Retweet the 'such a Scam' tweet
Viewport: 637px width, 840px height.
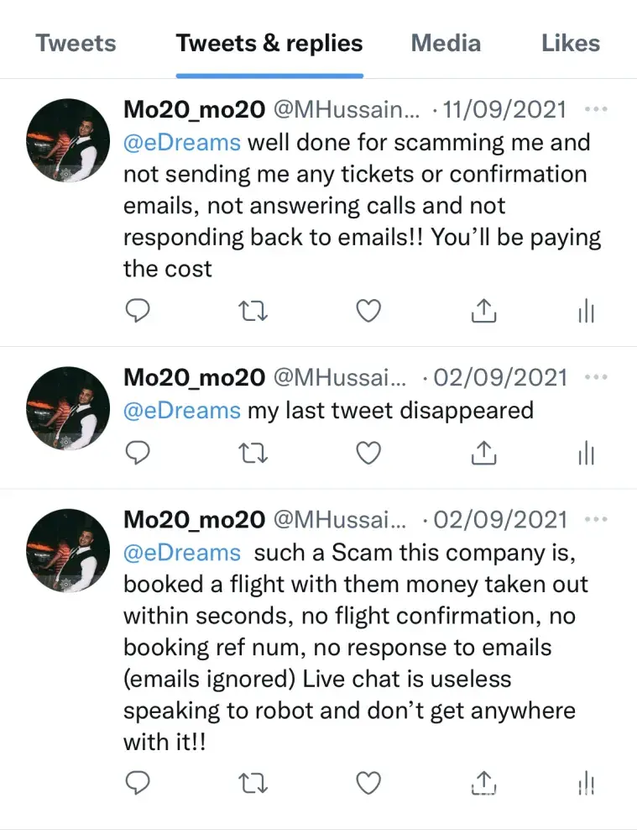[253, 784]
